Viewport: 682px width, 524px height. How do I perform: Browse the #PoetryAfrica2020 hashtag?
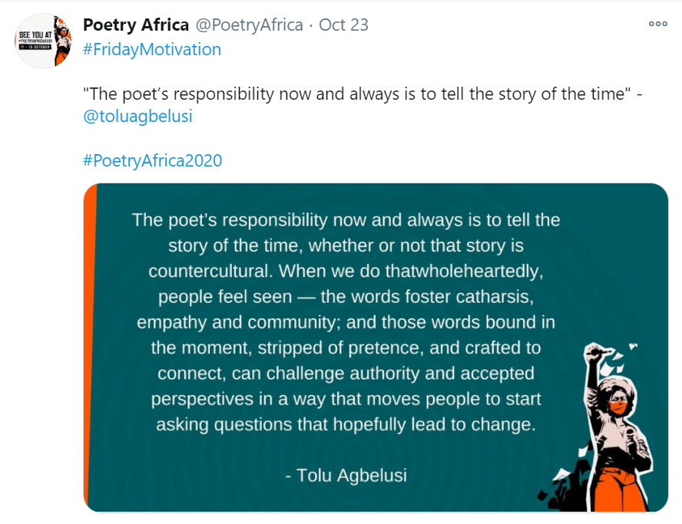tap(152, 161)
